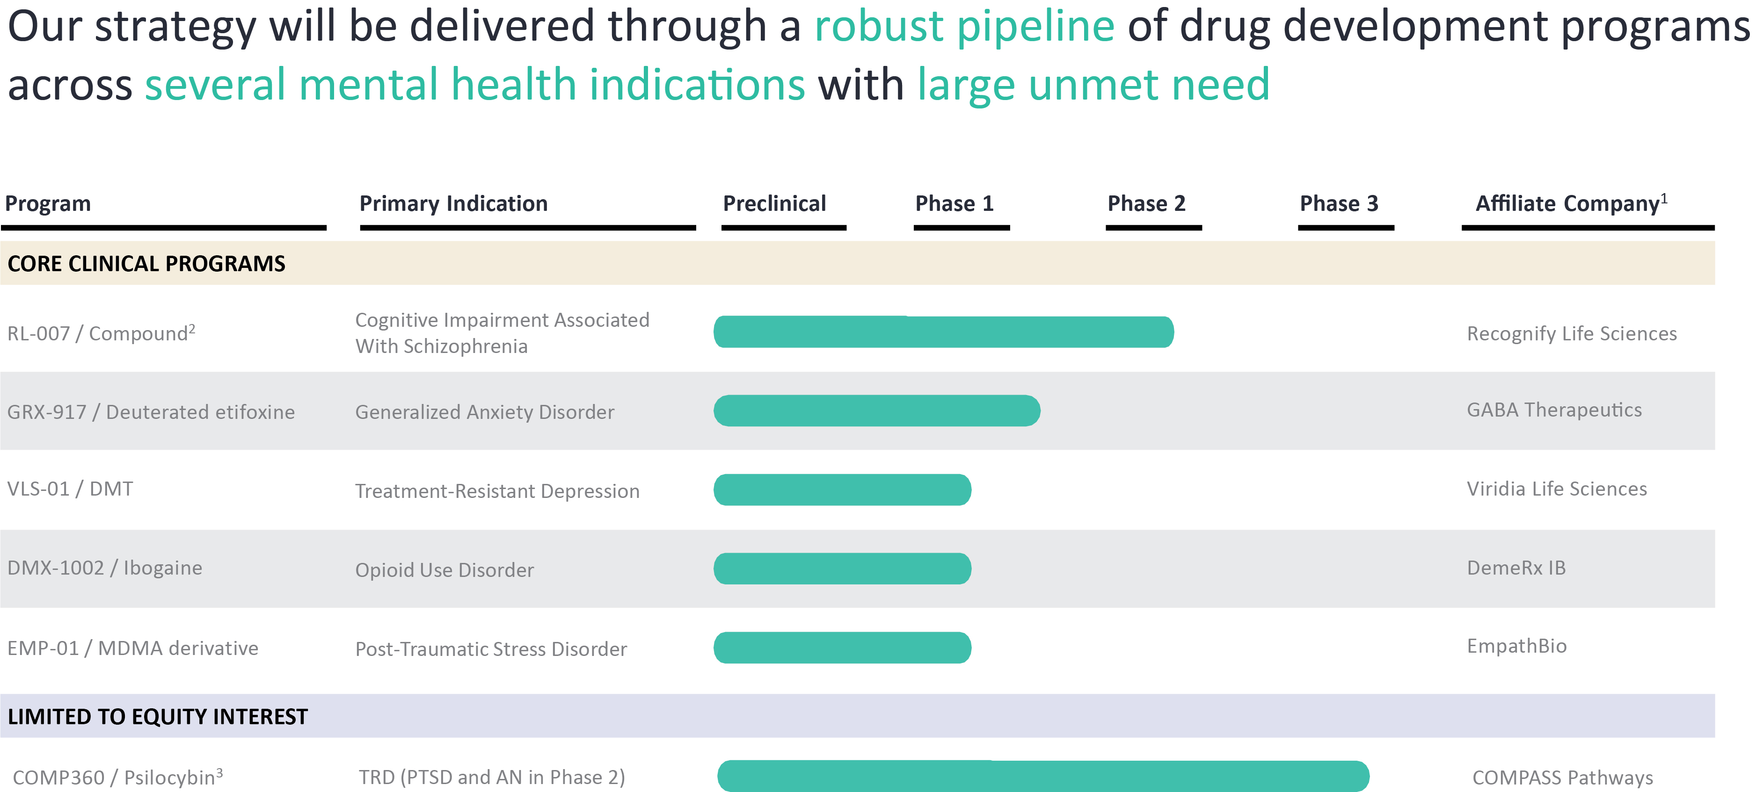This screenshot has height=792, width=1763.
Task: Click the Post-Traumatic Stress Disorder indication
Action: (x=491, y=649)
